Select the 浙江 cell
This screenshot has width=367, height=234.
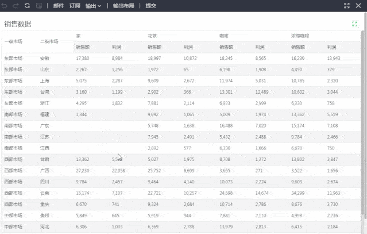point(44,103)
